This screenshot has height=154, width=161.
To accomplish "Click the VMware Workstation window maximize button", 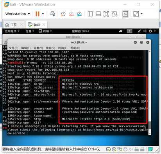I will point(138,5).
